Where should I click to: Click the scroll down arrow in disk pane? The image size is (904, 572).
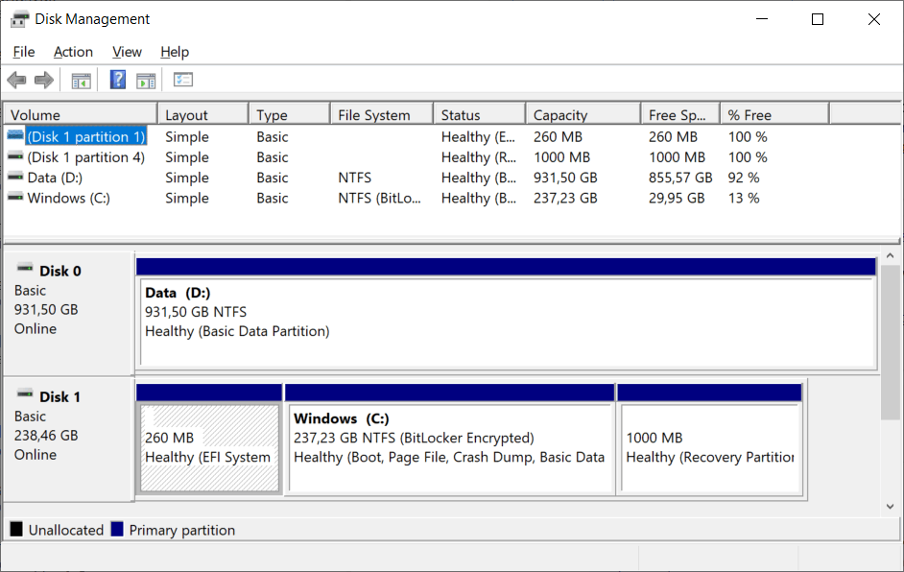click(891, 507)
